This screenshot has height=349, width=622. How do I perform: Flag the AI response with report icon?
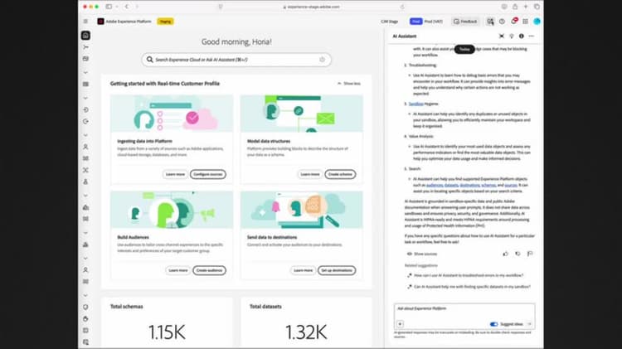pyautogui.click(x=530, y=254)
